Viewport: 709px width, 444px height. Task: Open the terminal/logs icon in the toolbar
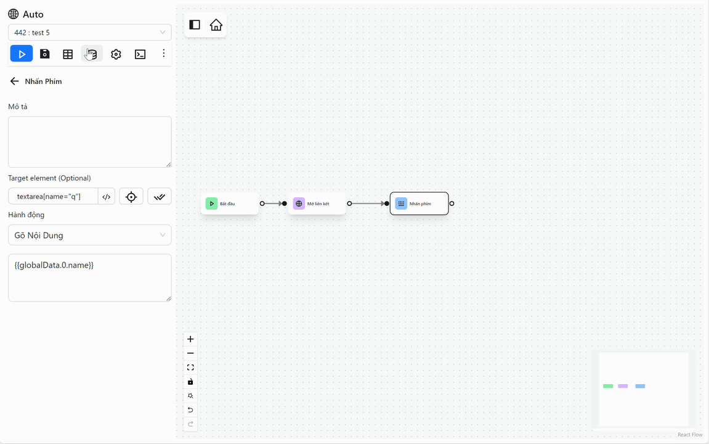(x=140, y=54)
